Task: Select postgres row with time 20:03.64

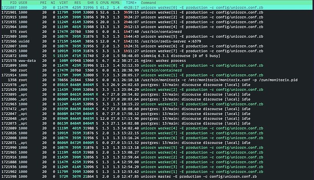Action: (x=157, y=99)
